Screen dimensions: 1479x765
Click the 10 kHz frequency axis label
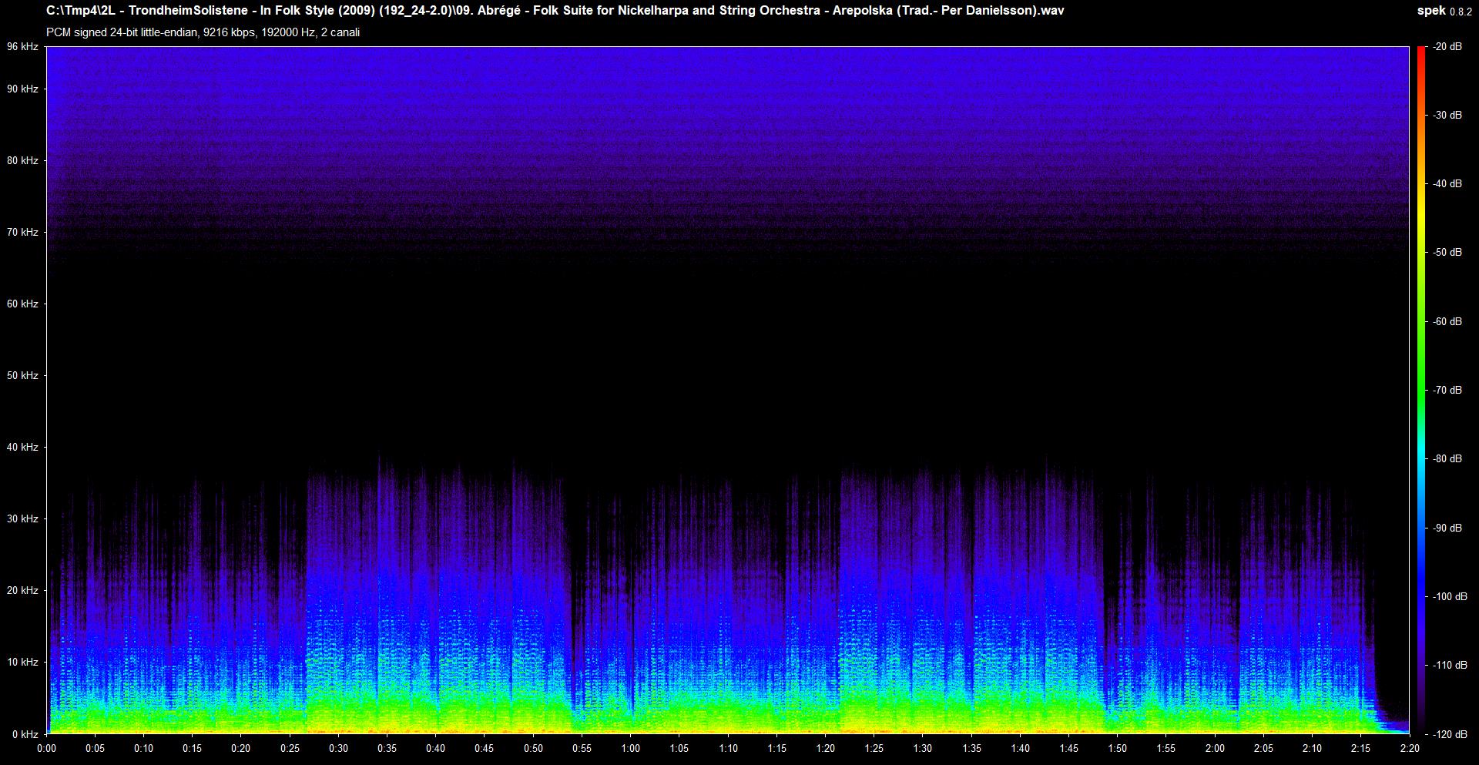(22, 663)
